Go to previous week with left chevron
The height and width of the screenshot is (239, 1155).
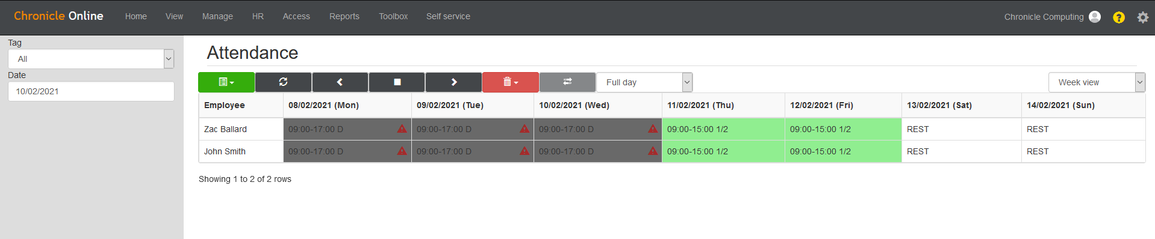[340, 82]
